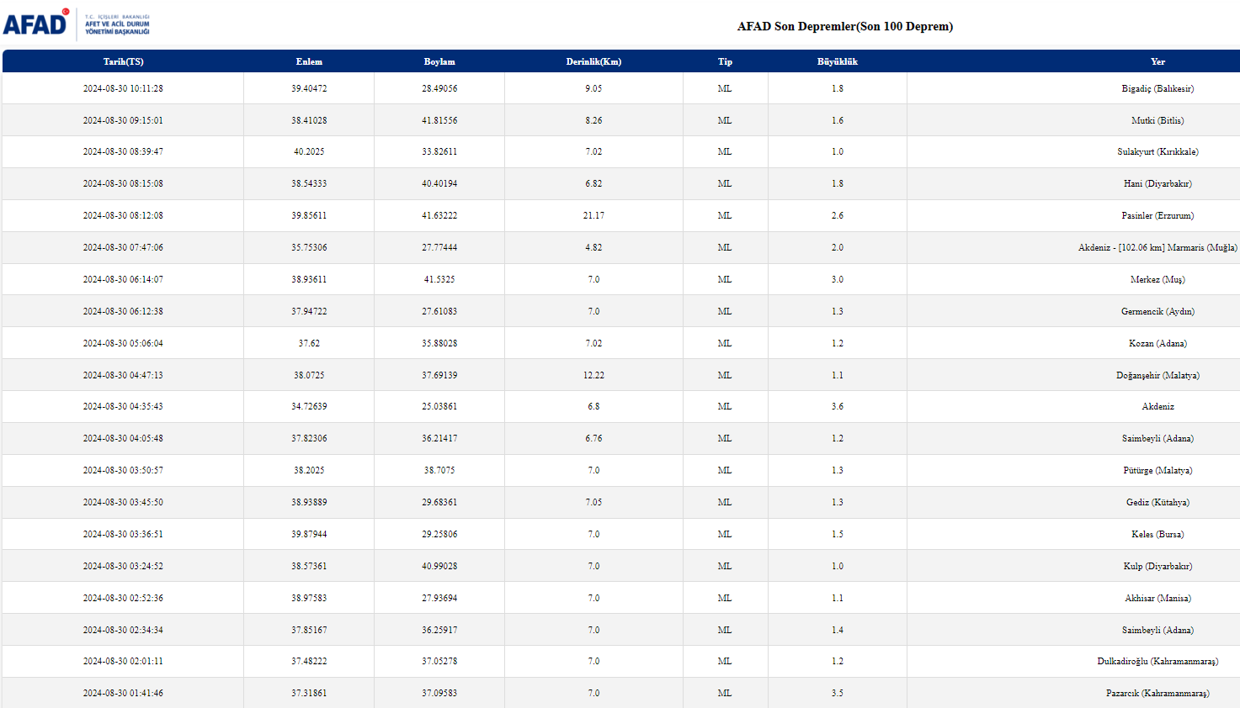Select Akdeniz - [102.06 km] Marmaris (Muğla) cell
The image size is (1240, 708).
[1158, 247]
